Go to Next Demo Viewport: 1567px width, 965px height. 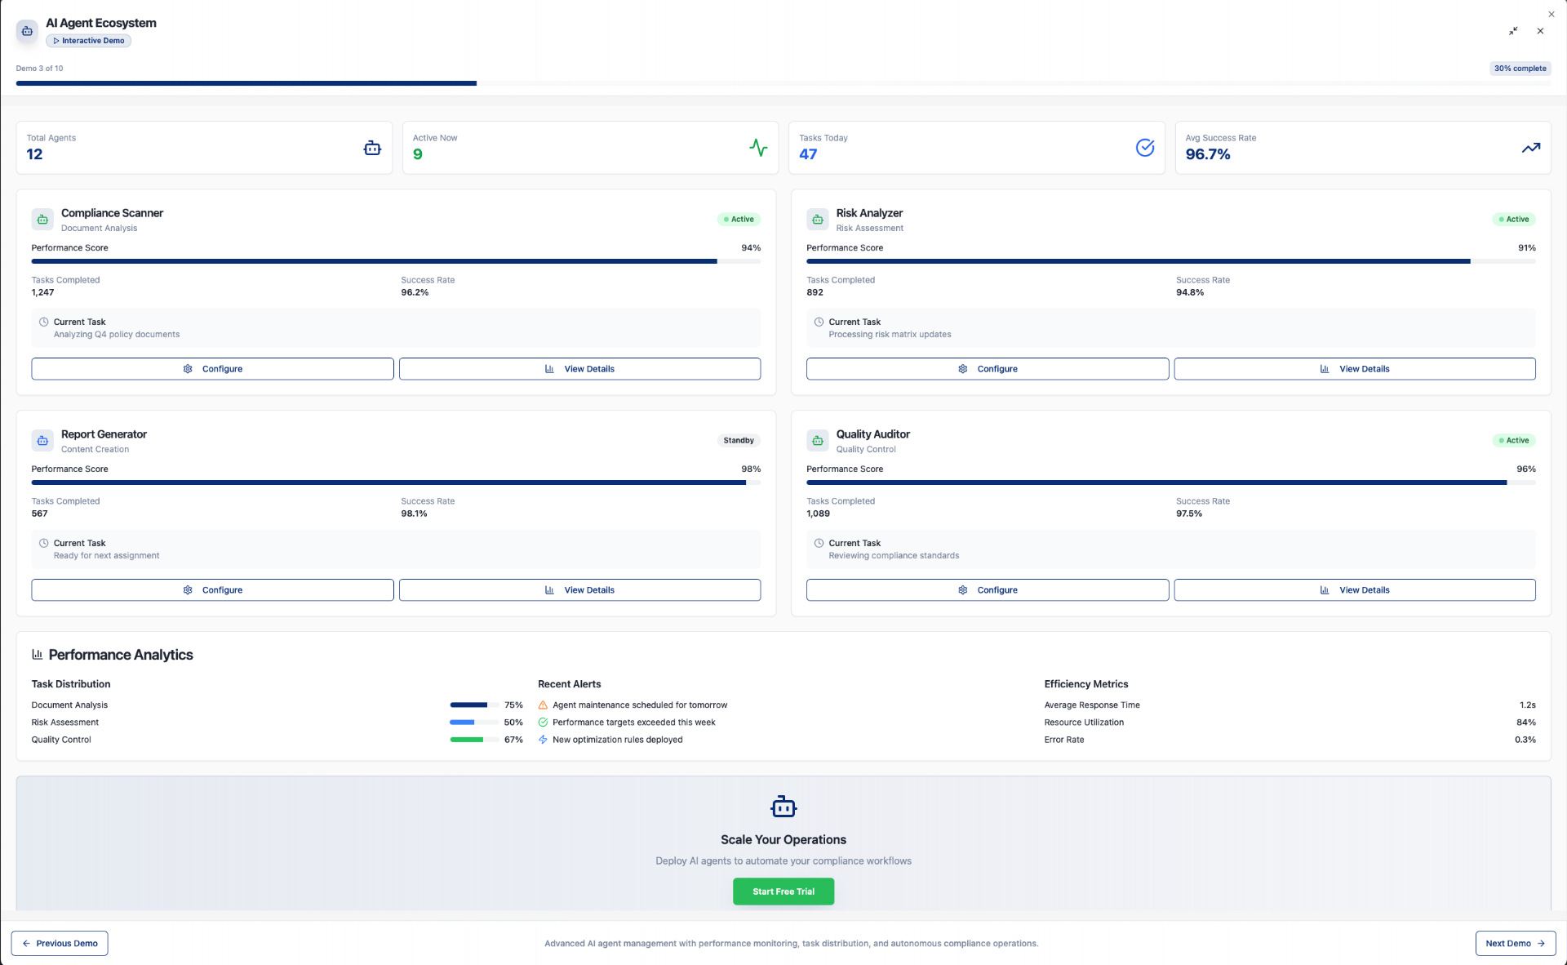[x=1515, y=943]
